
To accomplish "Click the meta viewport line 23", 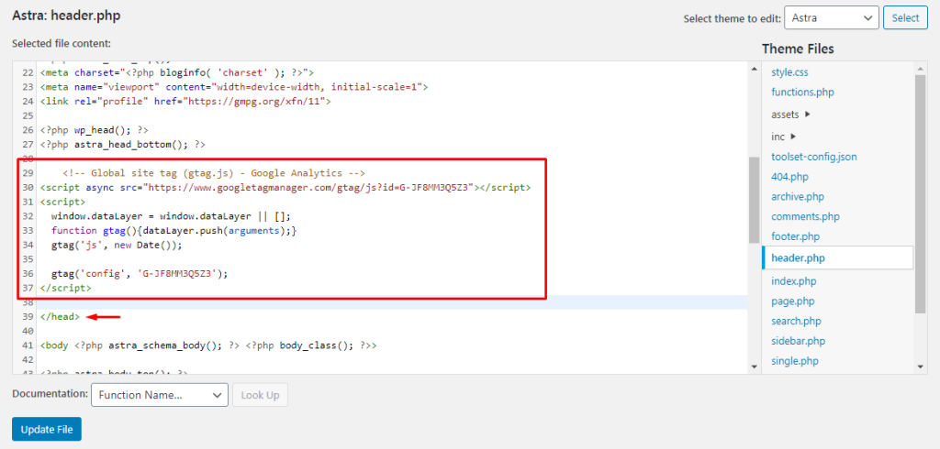I will [234, 87].
